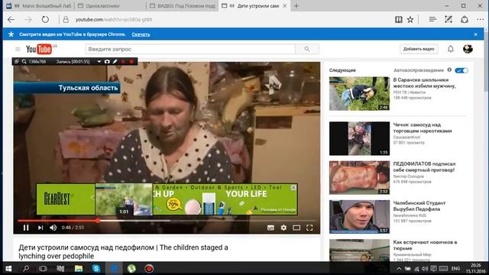Toggle subtitles in the player
Image resolution: width=489 pixels, height=275 pixels.
click(x=270, y=228)
